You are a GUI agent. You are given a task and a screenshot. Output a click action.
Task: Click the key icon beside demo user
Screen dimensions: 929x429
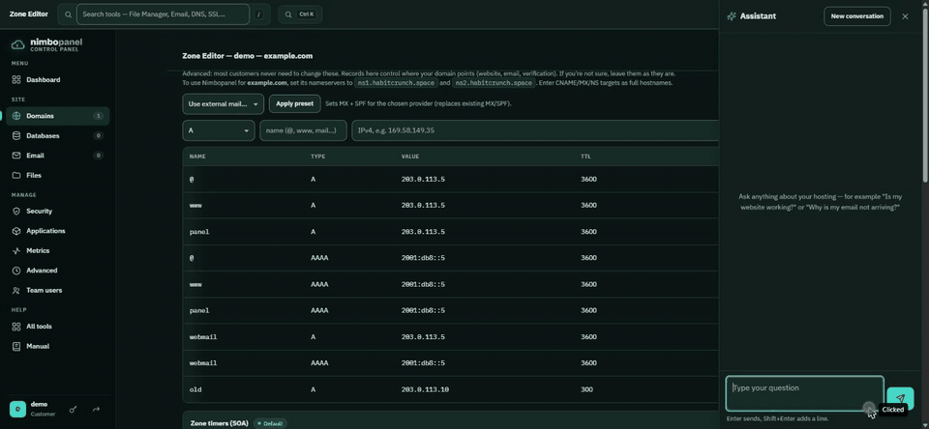pos(73,409)
